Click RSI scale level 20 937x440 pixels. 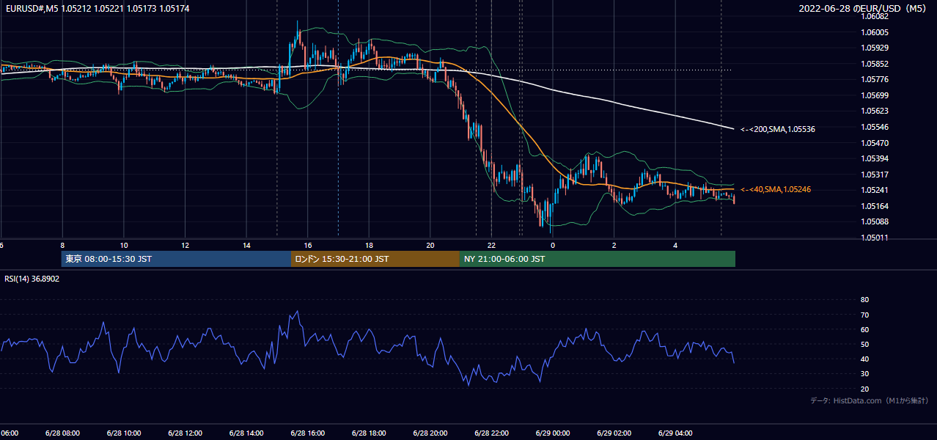click(864, 389)
